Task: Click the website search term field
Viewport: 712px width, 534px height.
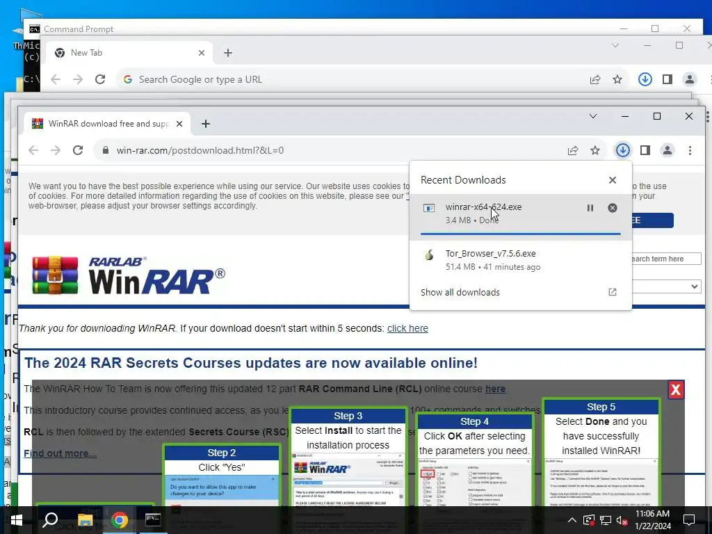Action: [x=665, y=259]
